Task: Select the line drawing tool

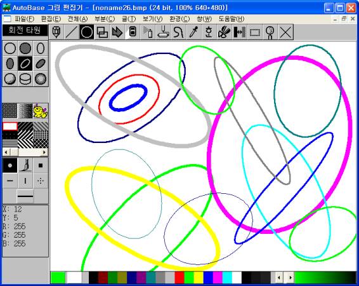Action: click(x=72, y=32)
